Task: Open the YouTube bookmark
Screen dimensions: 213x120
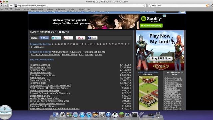Action: [x=49, y=9]
